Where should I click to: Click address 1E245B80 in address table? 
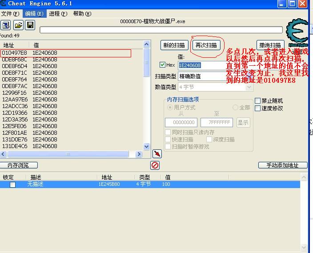pos(109,184)
